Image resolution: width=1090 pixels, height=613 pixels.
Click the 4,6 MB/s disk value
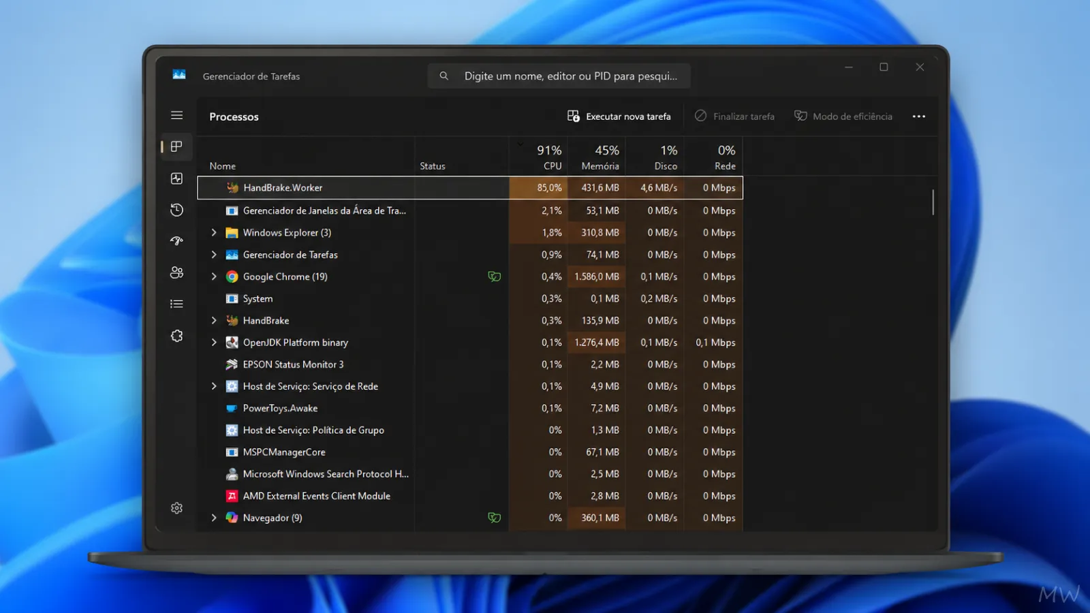click(659, 187)
